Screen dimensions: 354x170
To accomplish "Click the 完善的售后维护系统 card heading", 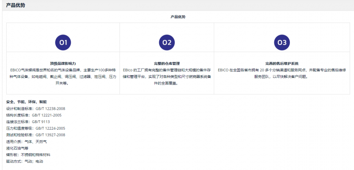I will (x=282, y=63).
